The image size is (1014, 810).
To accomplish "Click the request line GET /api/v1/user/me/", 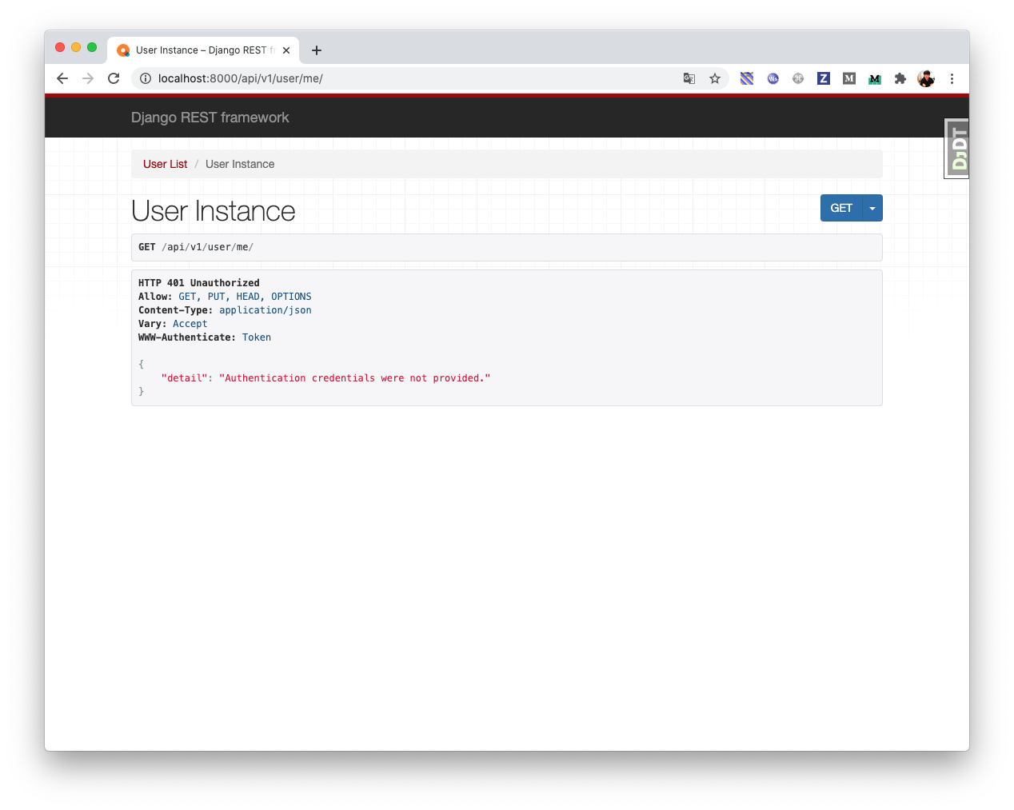I will click(196, 247).
